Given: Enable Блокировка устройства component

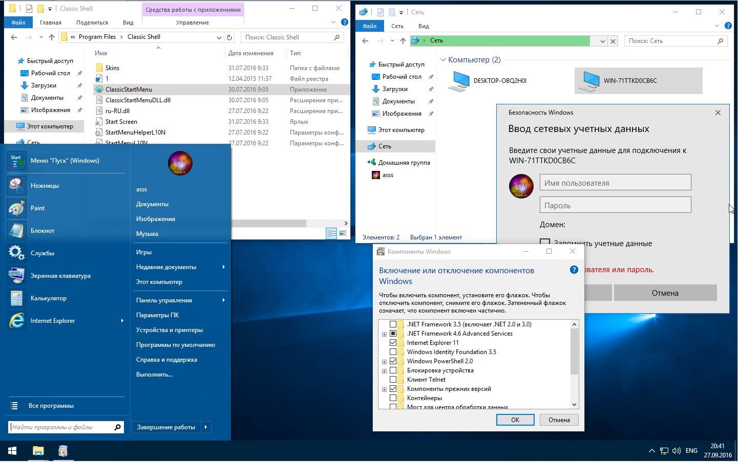Looking at the screenshot, I should [393, 370].
